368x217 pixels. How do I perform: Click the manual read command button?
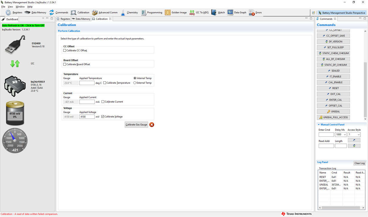pos(354,146)
